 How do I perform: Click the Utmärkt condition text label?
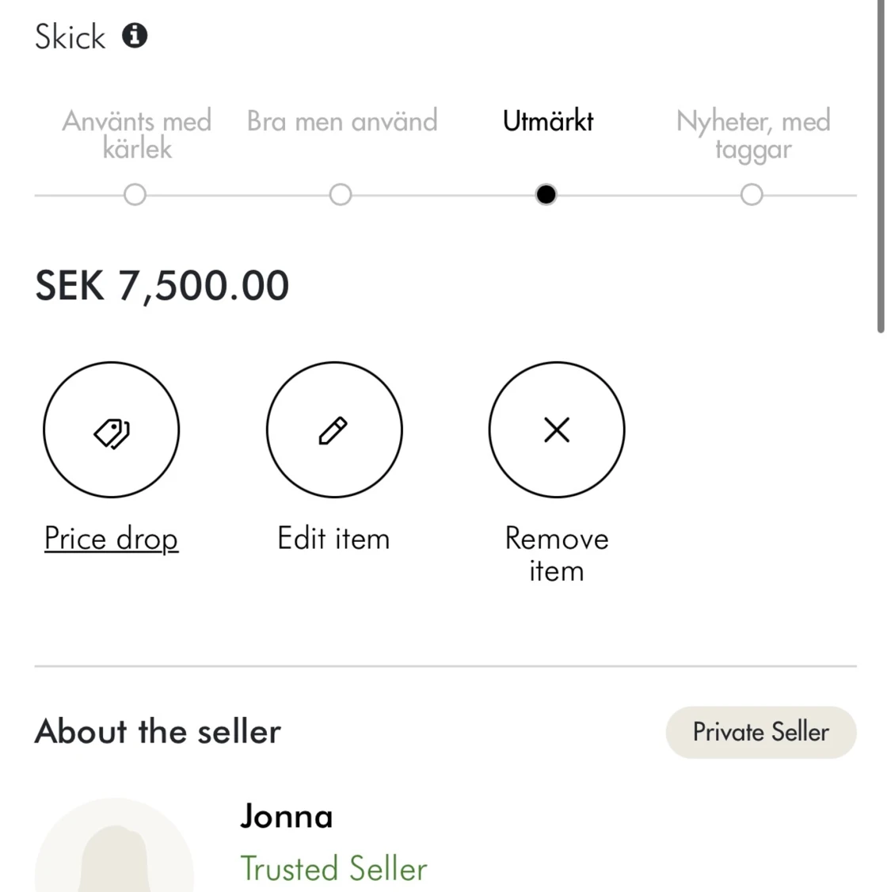tap(547, 121)
